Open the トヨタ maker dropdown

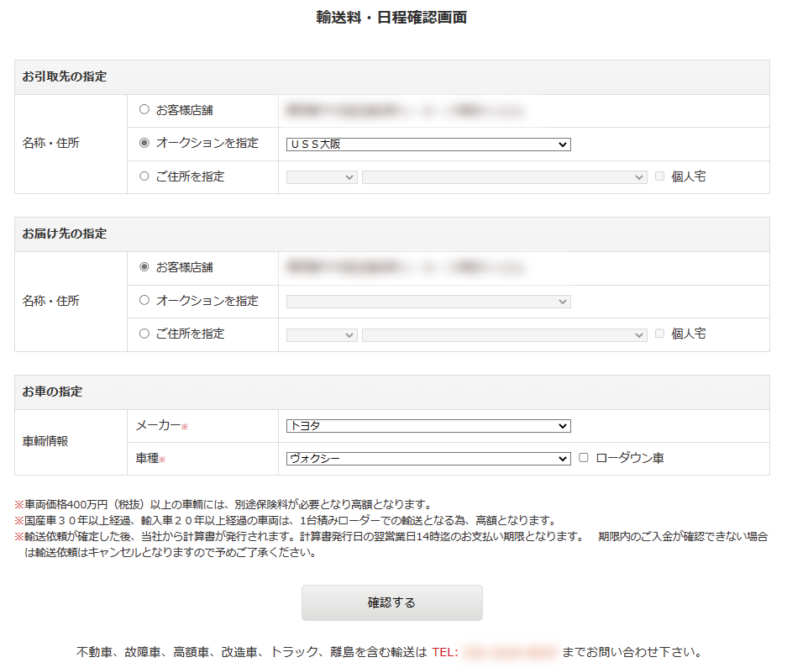[428, 426]
